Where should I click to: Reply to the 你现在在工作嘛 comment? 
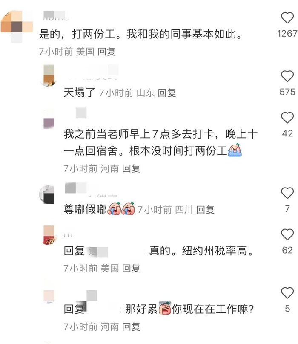coord(131,327)
